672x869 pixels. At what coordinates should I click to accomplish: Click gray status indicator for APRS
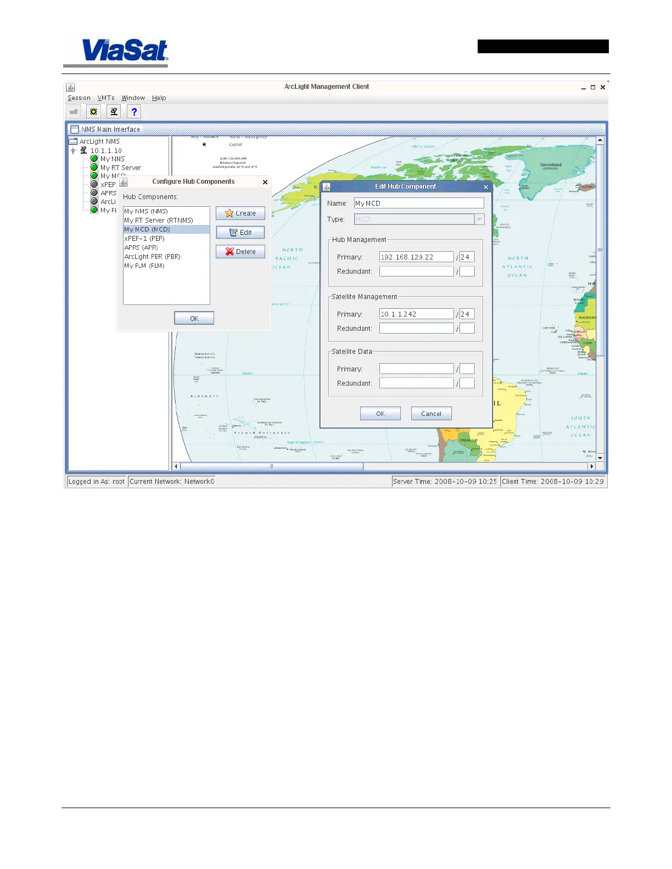tap(94, 193)
